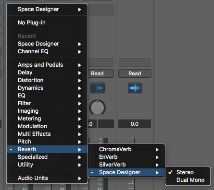Click the pan knob on the channel strip
214x190 pixels.
coord(97,107)
